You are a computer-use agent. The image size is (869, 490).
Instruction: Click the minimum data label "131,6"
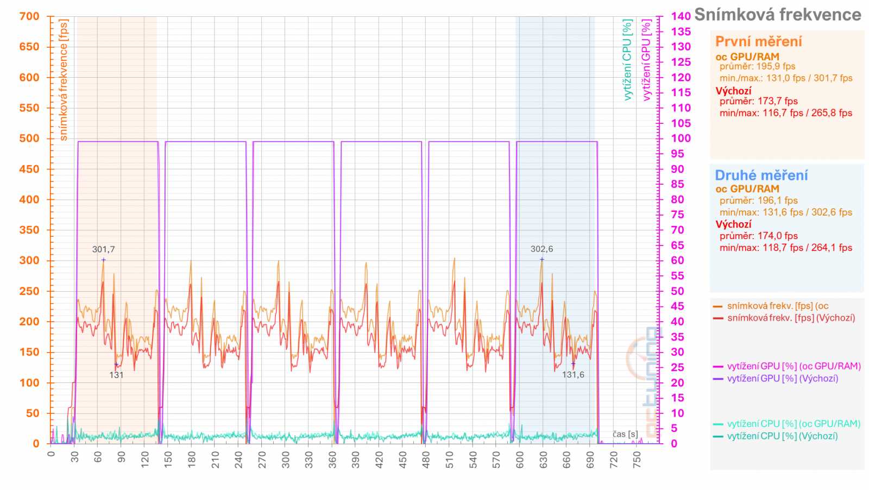(573, 375)
